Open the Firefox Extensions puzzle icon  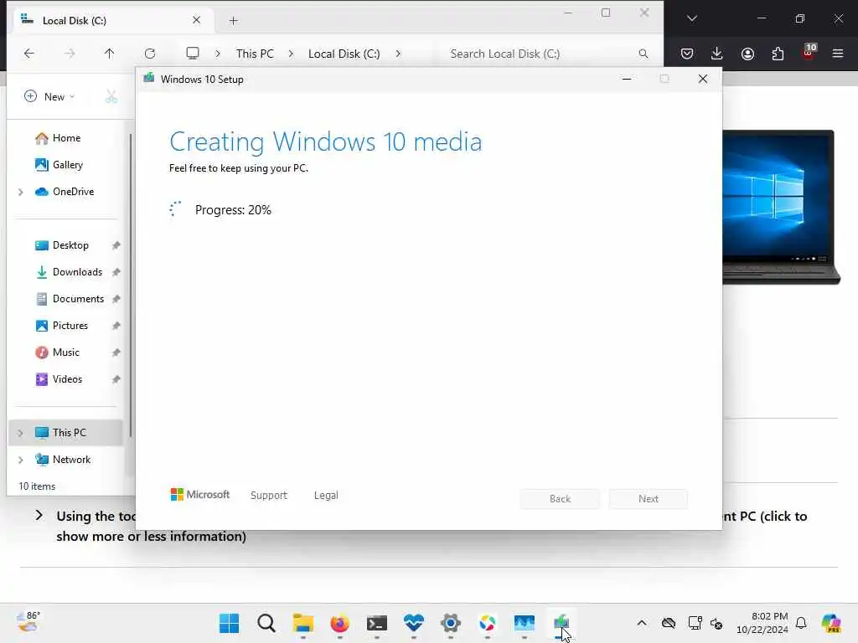[x=778, y=54]
